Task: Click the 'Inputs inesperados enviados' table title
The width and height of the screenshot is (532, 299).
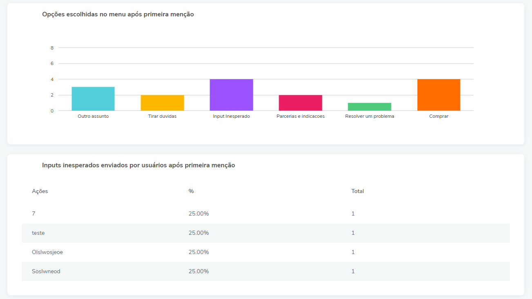Action: (139, 165)
